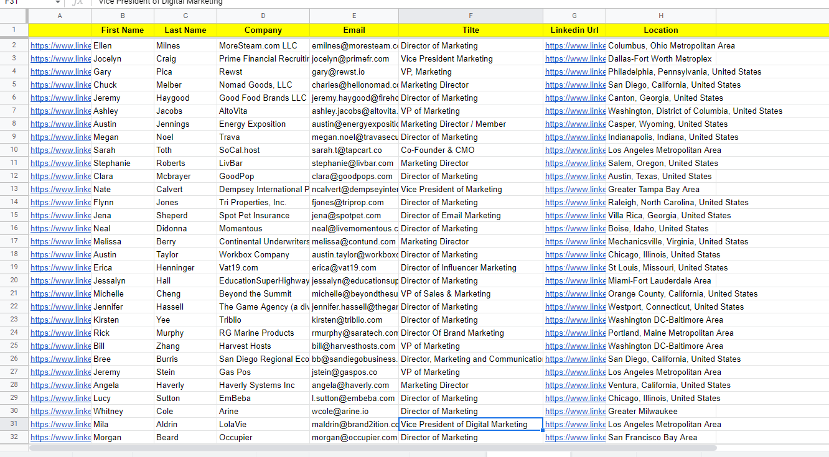Select last name Haygood
829x457 pixels.
pyautogui.click(x=185, y=98)
